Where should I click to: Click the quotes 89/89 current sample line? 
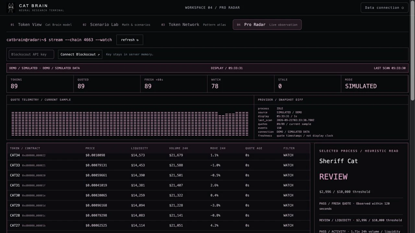[x=285, y=124]
